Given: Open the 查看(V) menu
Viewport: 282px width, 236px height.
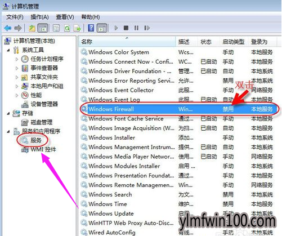Looking at the screenshot, I should pyautogui.click(x=65, y=17).
